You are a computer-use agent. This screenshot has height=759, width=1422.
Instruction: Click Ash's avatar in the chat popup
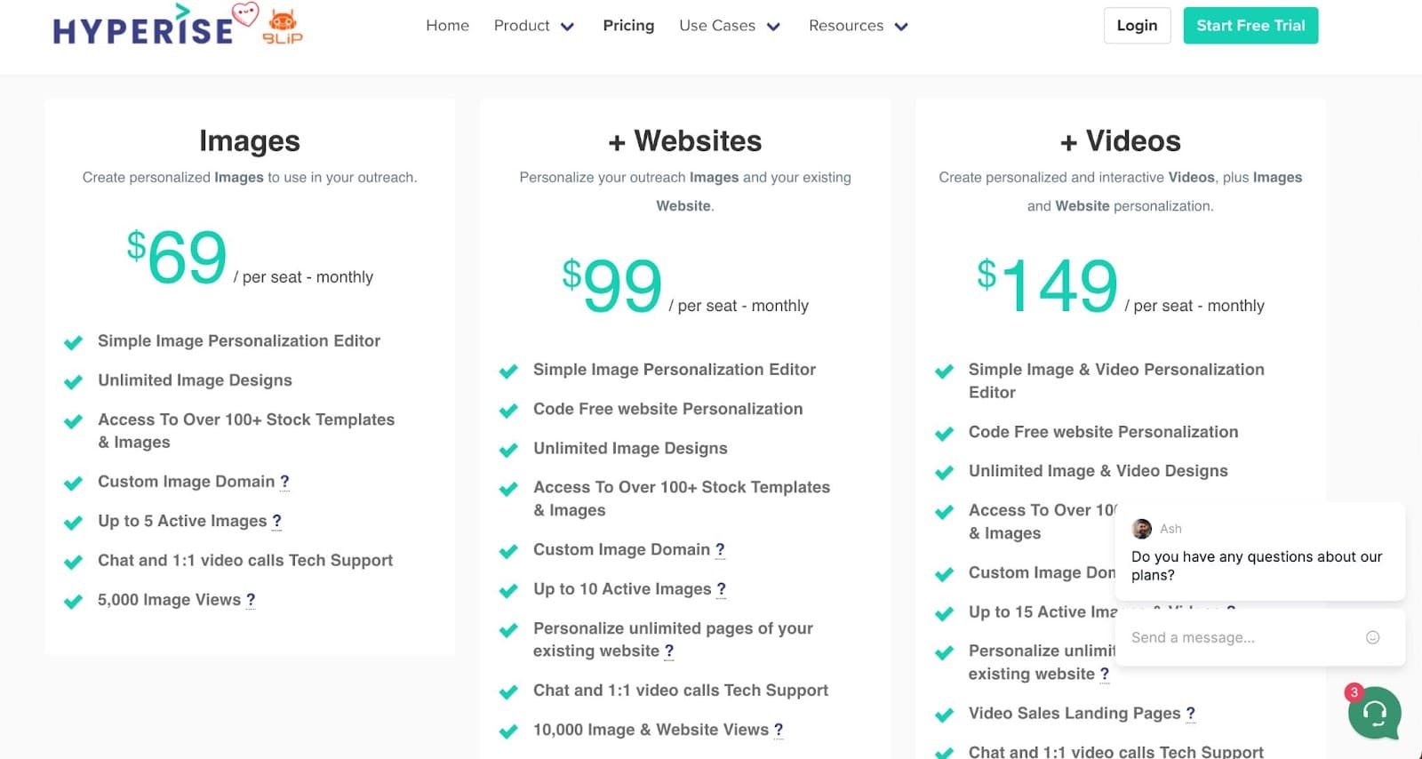(1140, 528)
